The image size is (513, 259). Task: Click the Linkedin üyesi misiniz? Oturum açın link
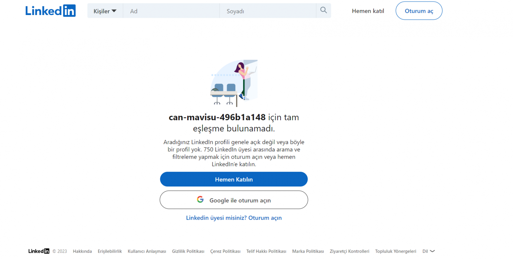click(234, 218)
